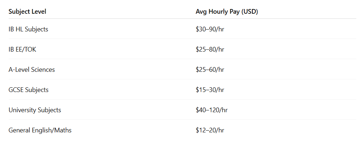Click the word "General" in last row

click(x=19, y=130)
